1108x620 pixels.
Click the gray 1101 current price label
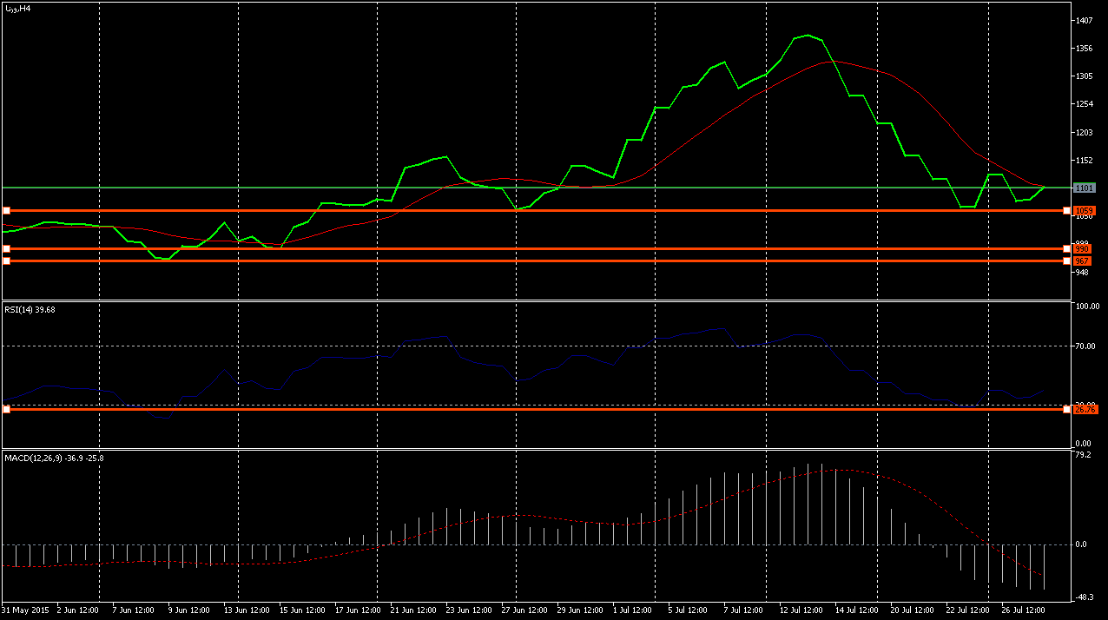(x=1085, y=188)
